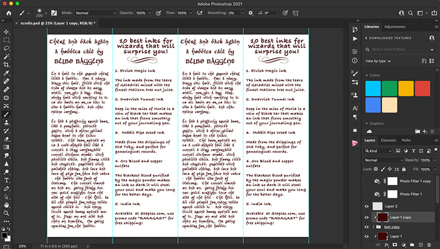Click the search magnifier in the top right
The image size is (440, 249).
[410, 13]
